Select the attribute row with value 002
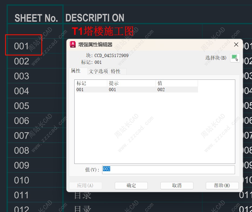The height and width of the screenshot is (212, 252). coord(137,90)
